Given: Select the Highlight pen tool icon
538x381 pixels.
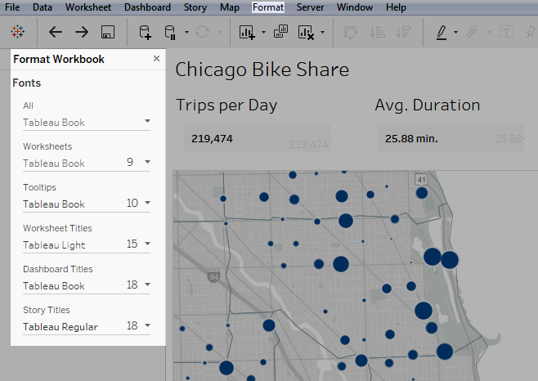Looking at the screenshot, I should click(x=442, y=32).
